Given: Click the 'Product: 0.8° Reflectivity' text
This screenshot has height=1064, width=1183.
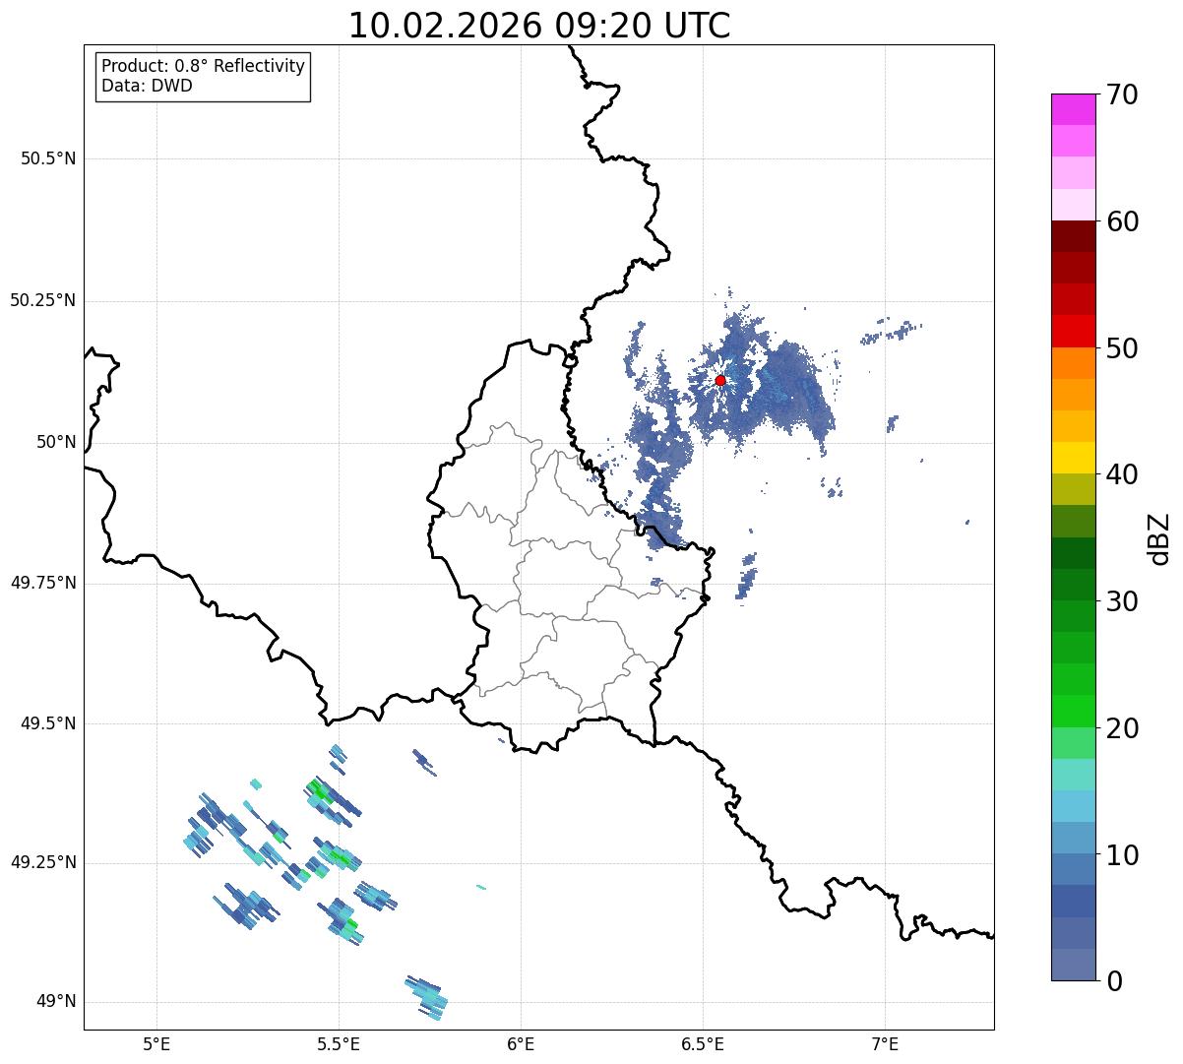Looking at the screenshot, I should (x=204, y=66).
